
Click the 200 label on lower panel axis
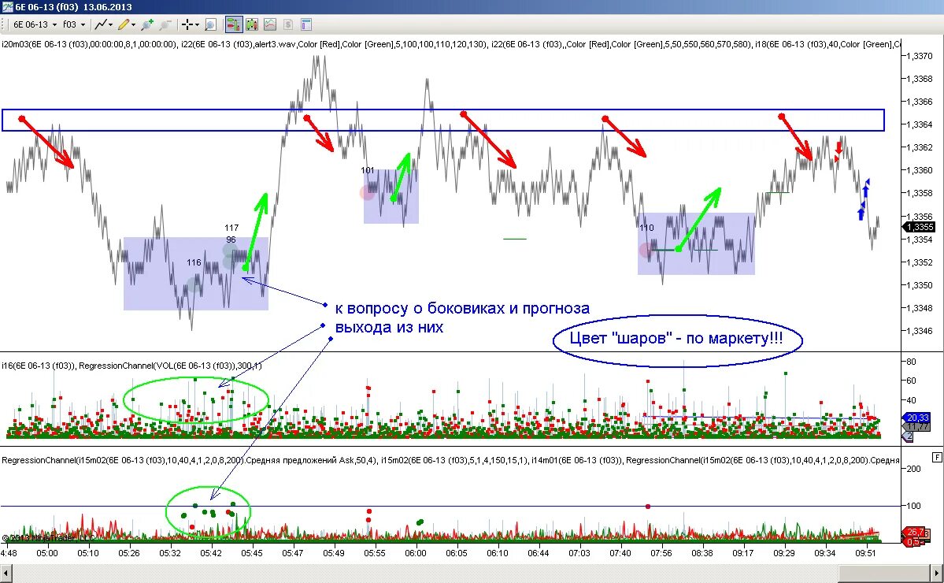913,469
